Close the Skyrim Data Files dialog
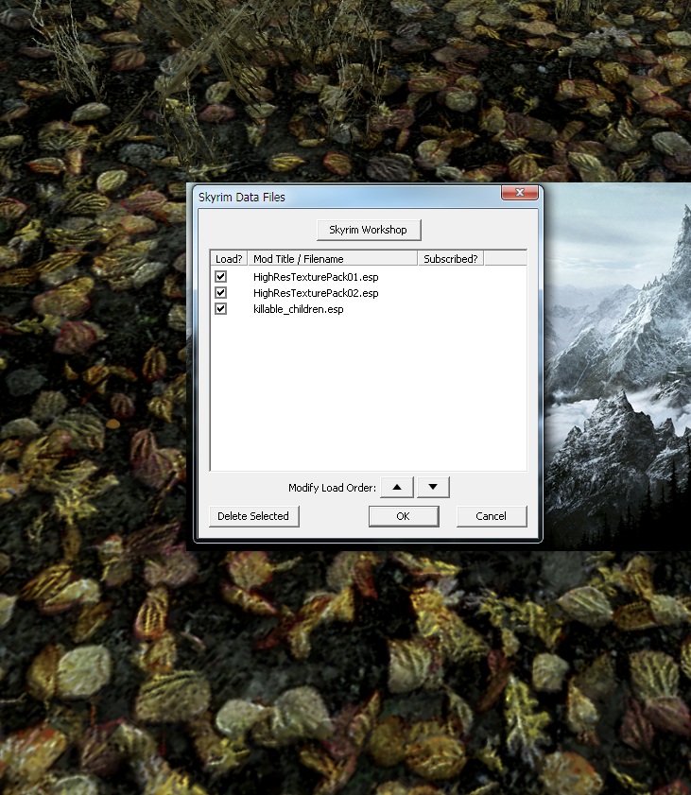Image resolution: width=691 pixels, height=795 pixels. pos(520,193)
